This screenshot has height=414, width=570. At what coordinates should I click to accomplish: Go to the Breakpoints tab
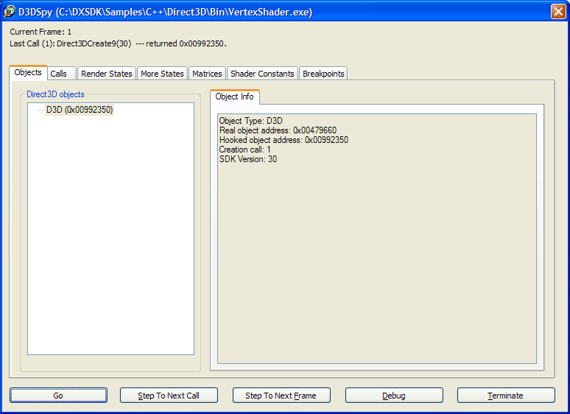[323, 74]
